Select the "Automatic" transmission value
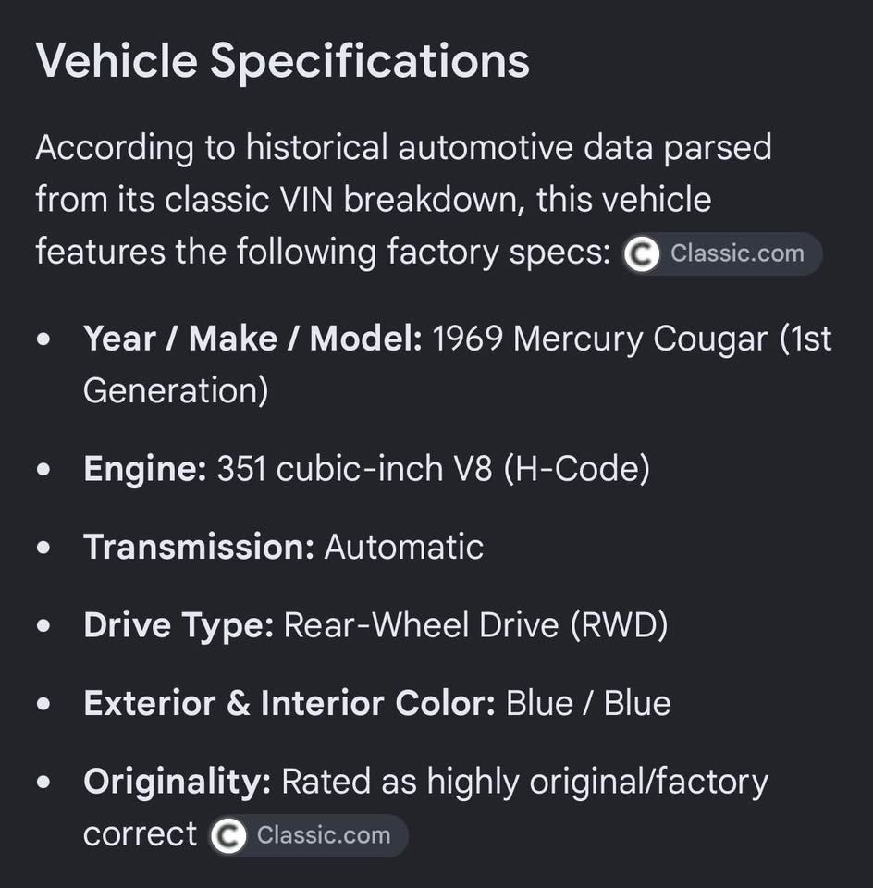This screenshot has height=888, width=873. [x=403, y=547]
